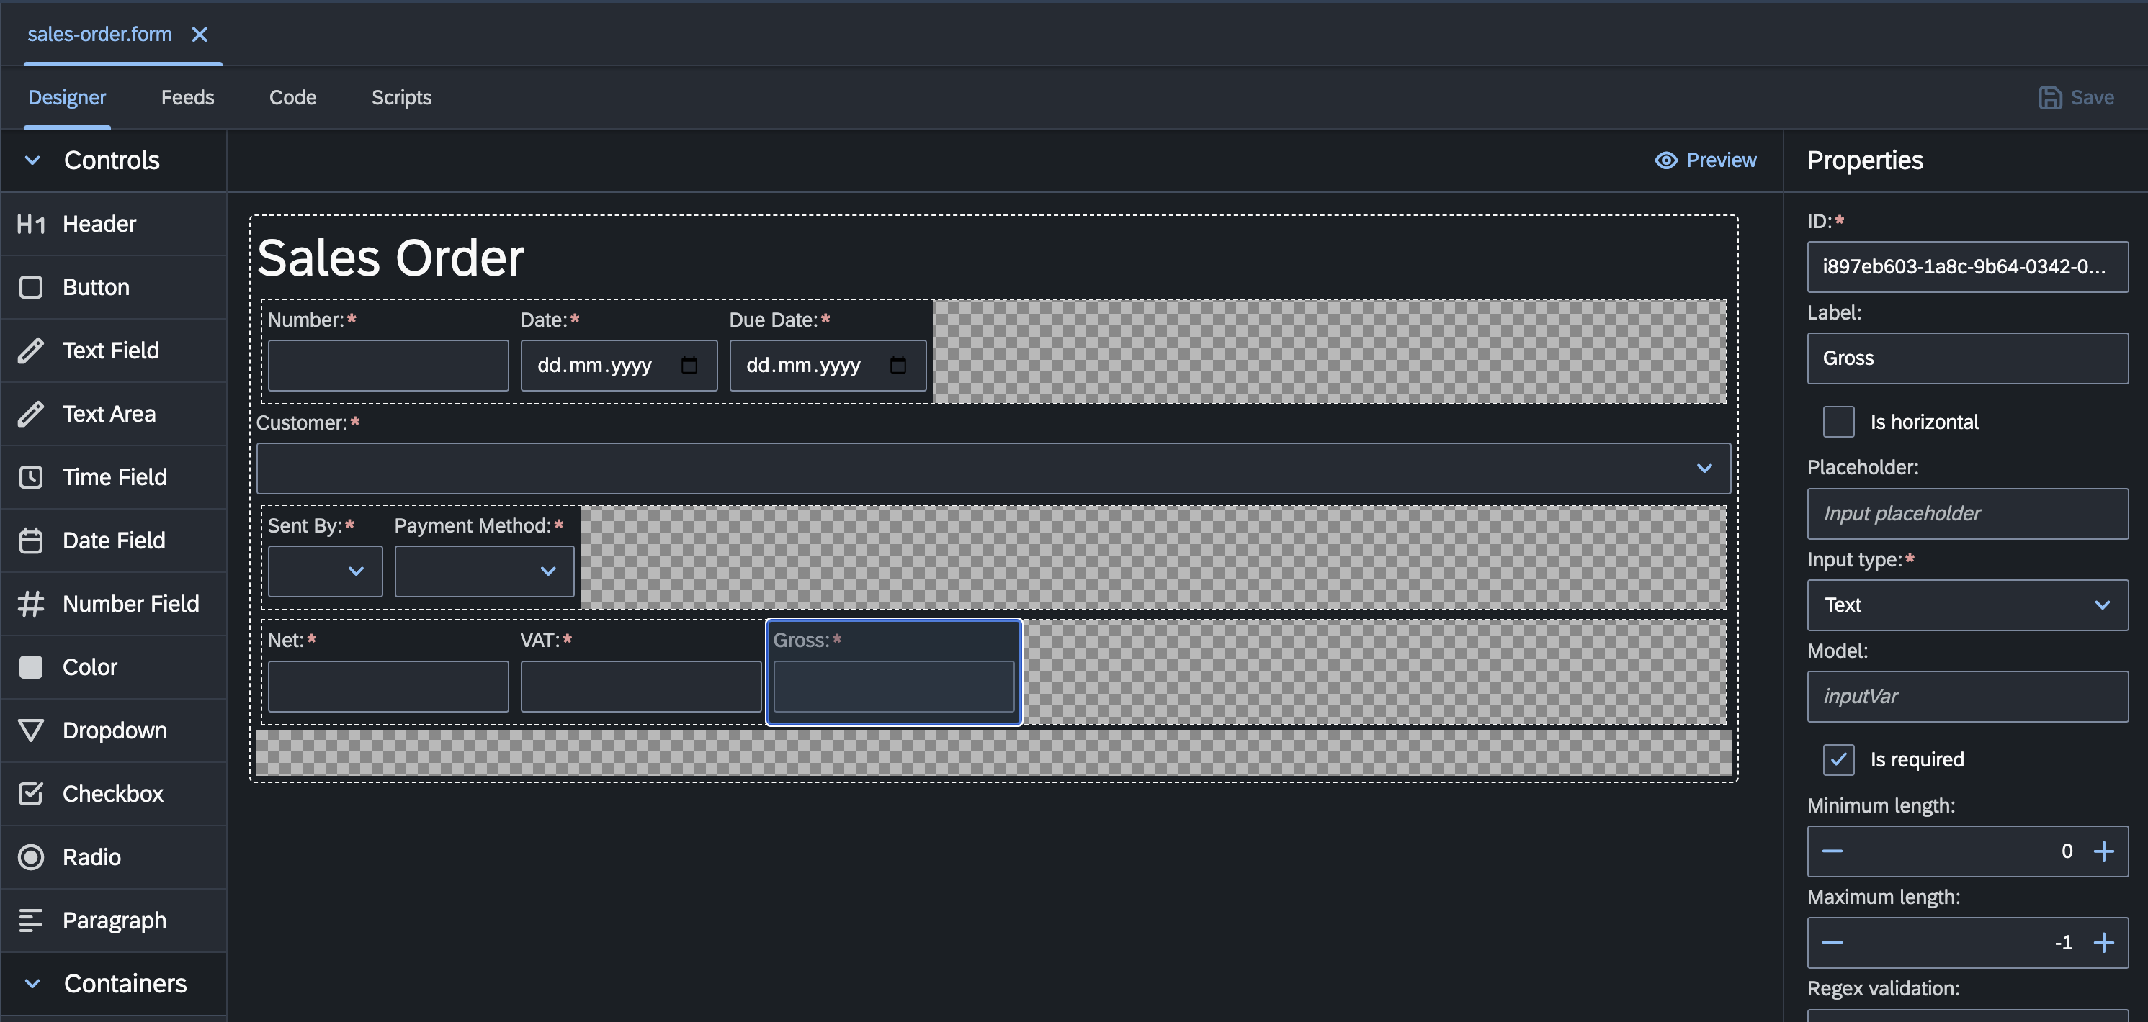2148x1022 pixels.
Task: Click the Save button label
Action: point(2092,97)
